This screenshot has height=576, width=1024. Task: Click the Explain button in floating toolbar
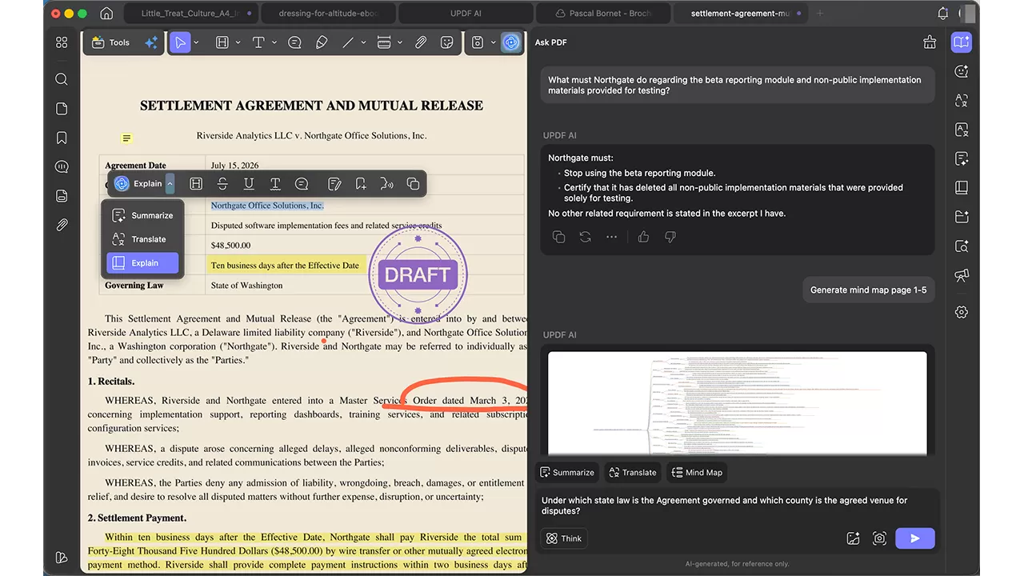pyautogui.click(x=138, y=184)
